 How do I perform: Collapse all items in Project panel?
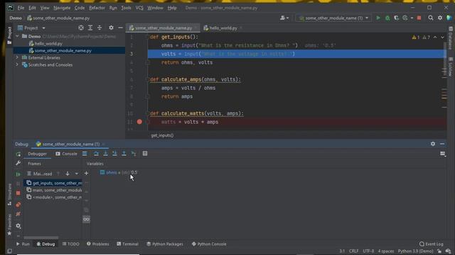100,28
